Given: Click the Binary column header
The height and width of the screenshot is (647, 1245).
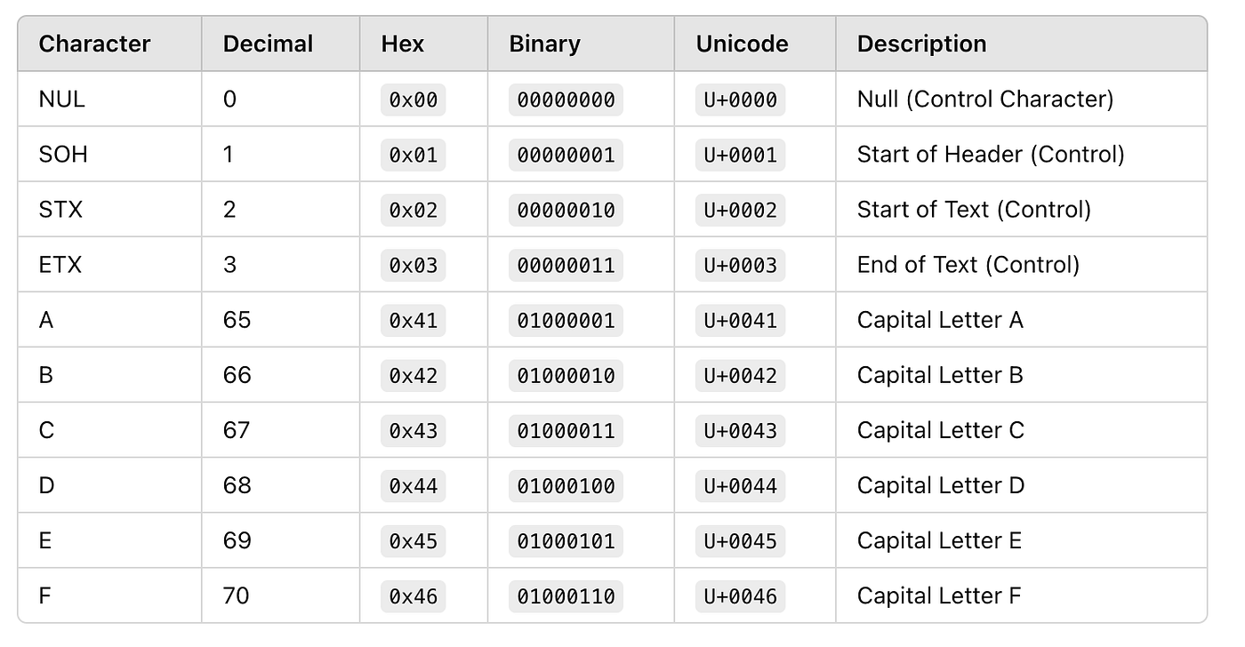Looking at the screenshot, I should (544, 44).
